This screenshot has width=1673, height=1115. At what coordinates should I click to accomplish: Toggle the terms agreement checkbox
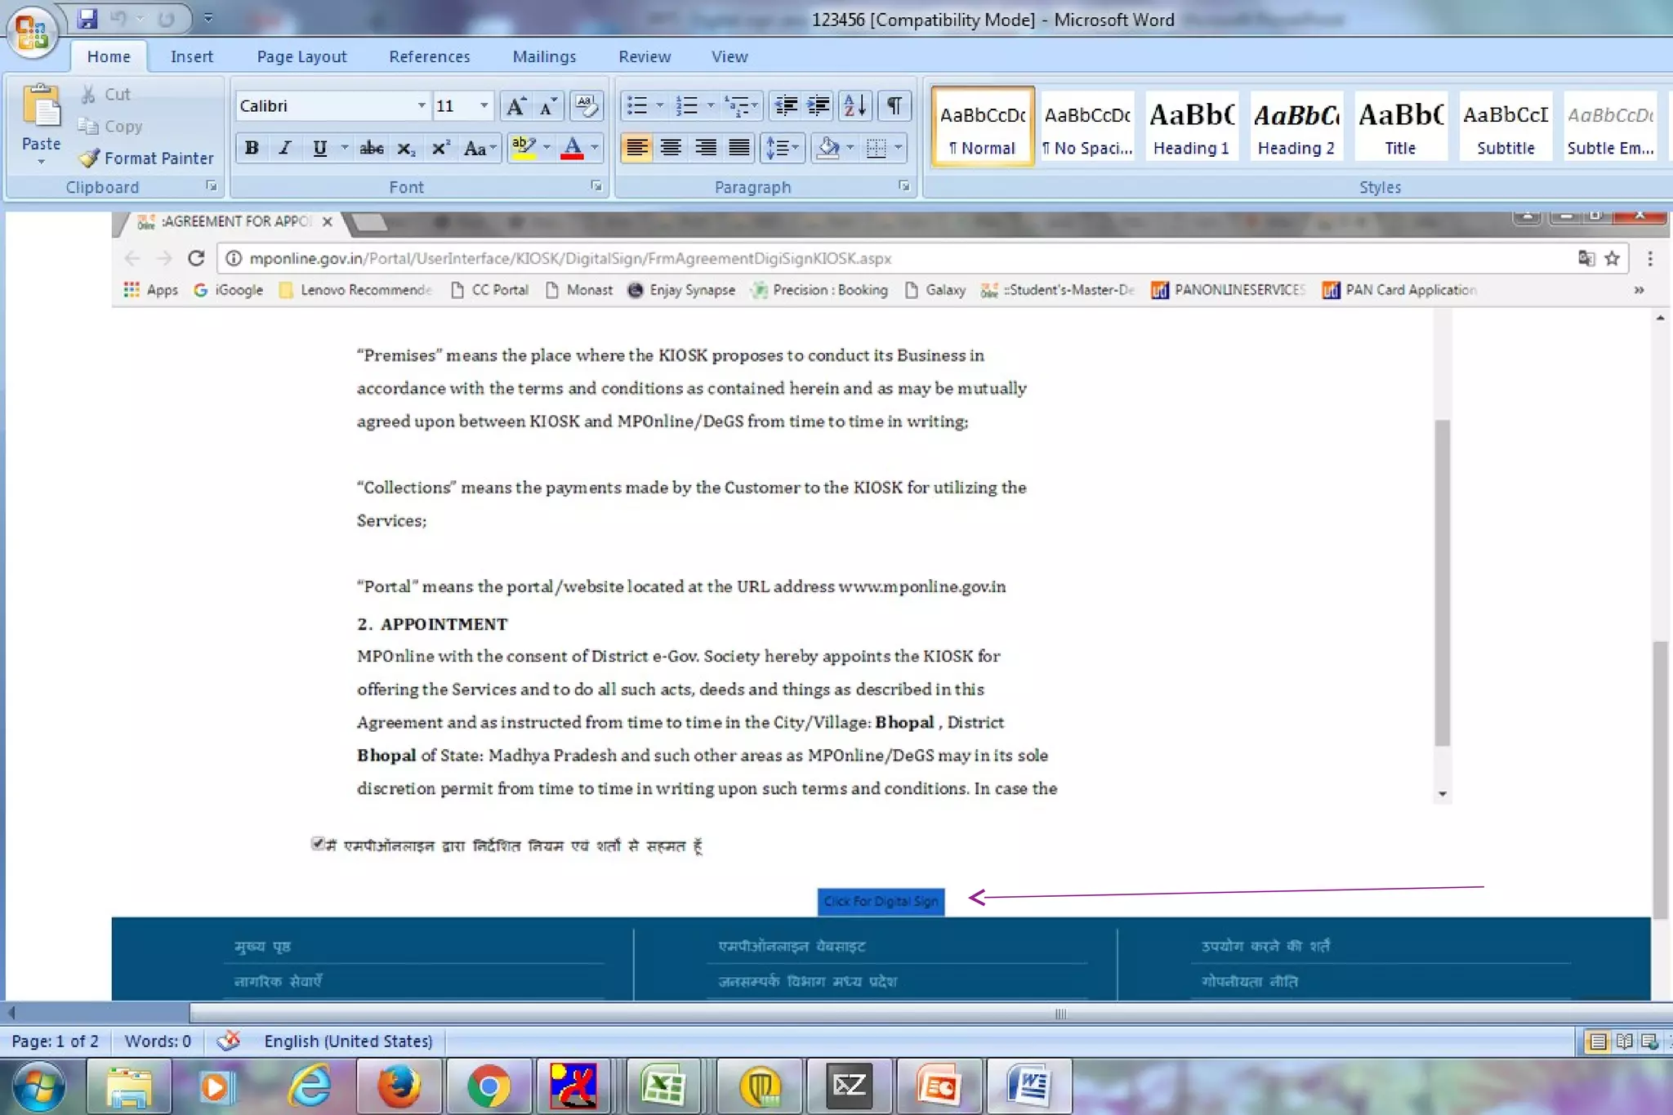tap(317, 843)
